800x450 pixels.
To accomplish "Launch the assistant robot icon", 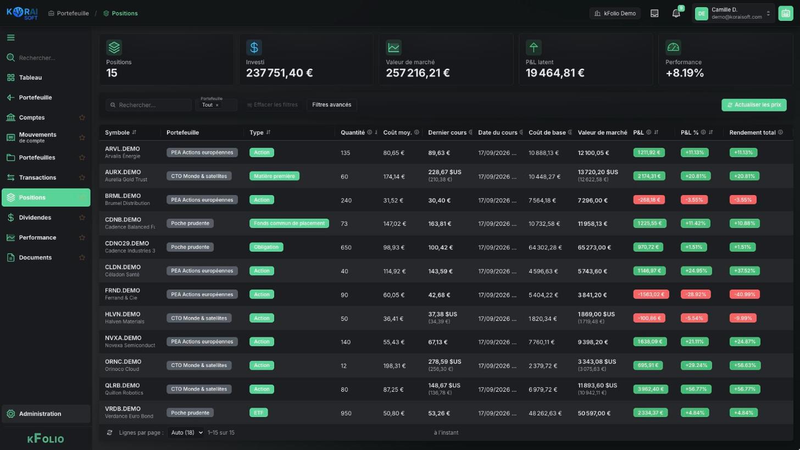I will (x=785, y=13).
